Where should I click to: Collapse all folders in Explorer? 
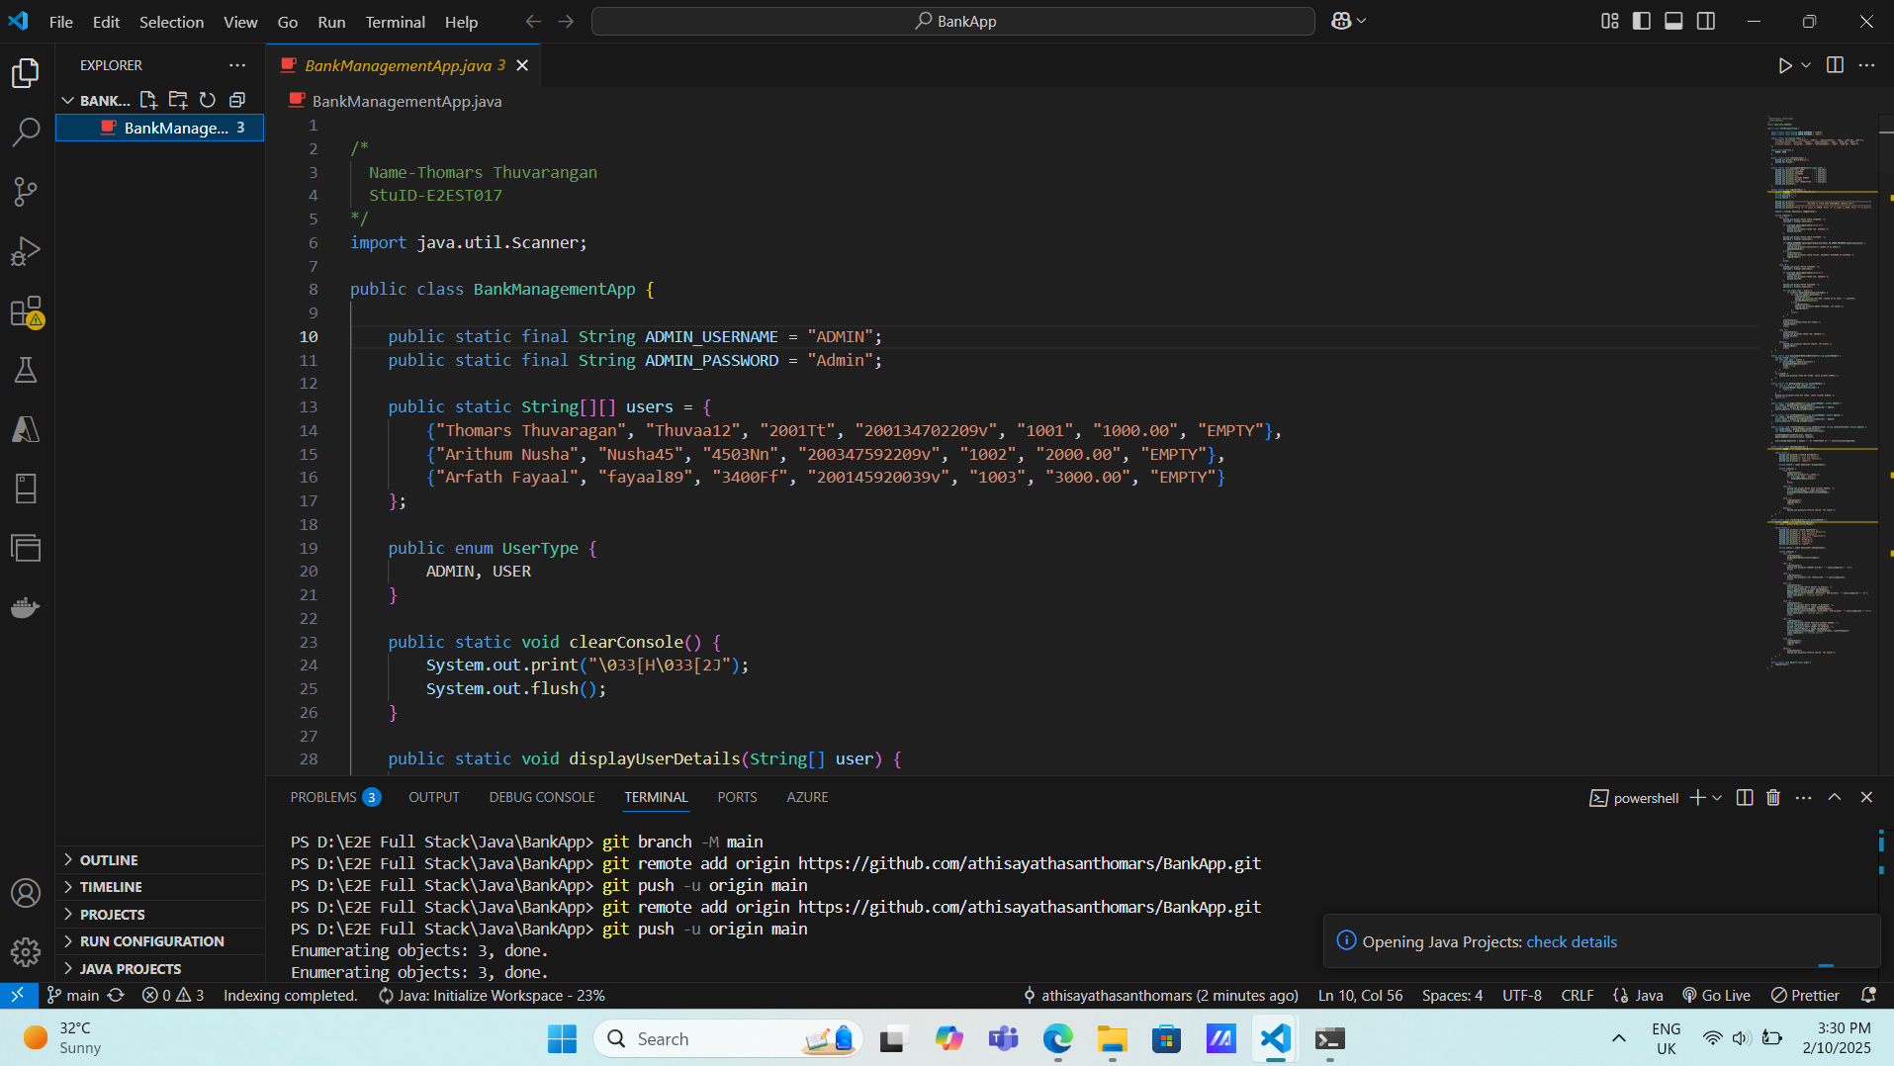pyautogui.click(x=237, y=100)
